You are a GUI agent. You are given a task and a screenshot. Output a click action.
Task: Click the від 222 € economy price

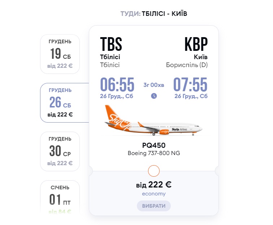pyautogui.click(x=154, y=185)
